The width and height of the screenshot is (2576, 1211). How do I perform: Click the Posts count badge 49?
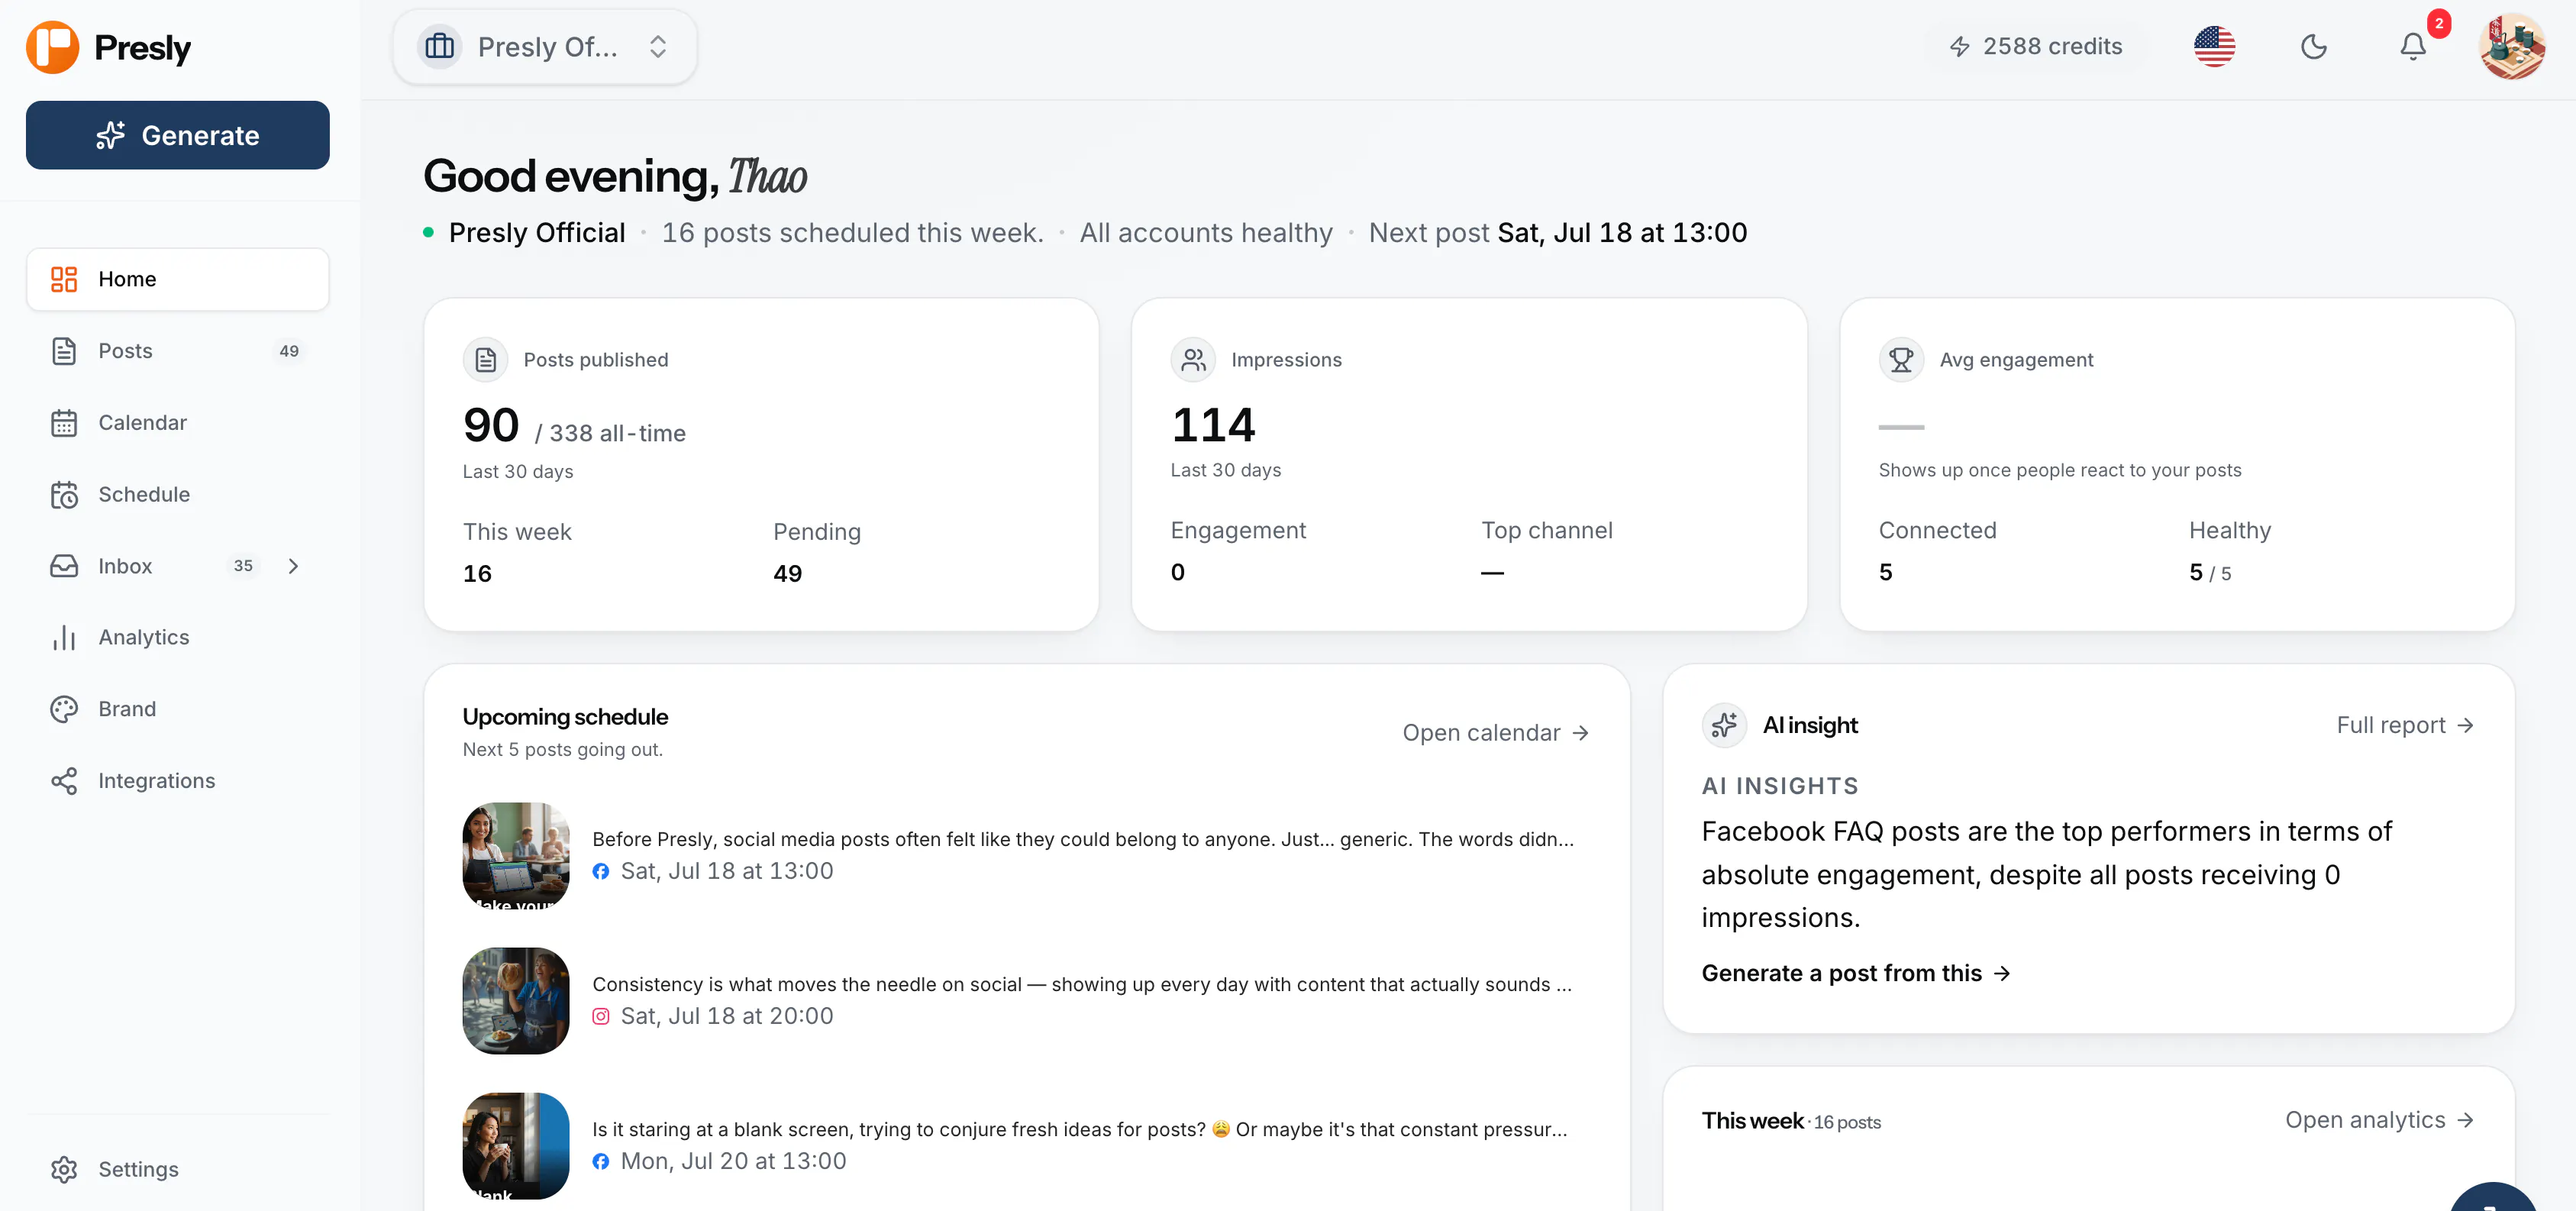pos(289,351)
